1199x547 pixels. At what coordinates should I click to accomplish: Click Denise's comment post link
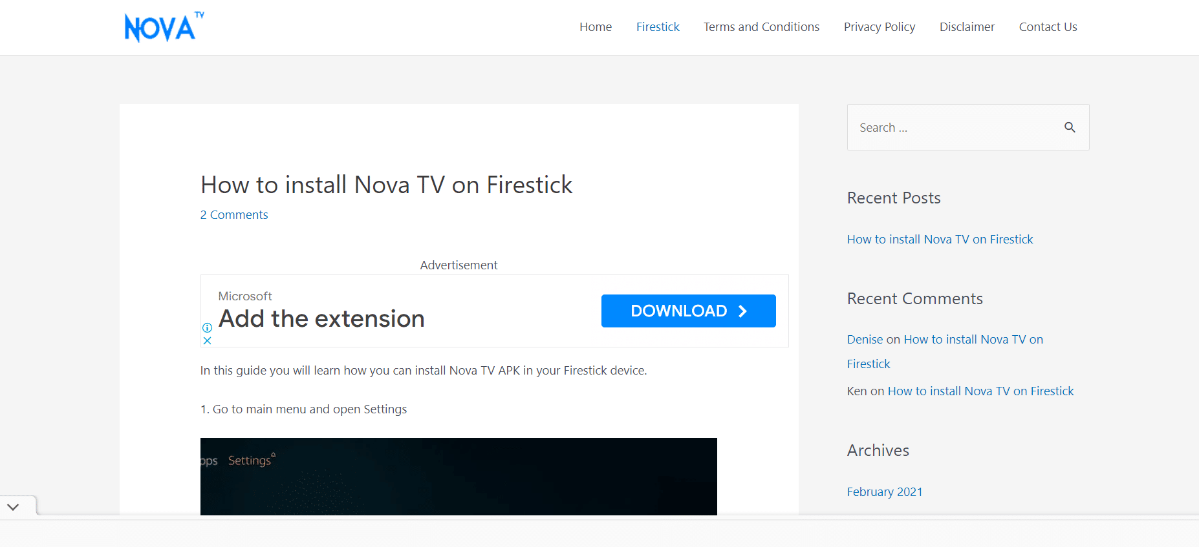pos(945,351)
